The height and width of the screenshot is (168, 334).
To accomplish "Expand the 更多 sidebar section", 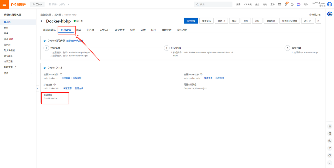I will (x=18, y=73).
